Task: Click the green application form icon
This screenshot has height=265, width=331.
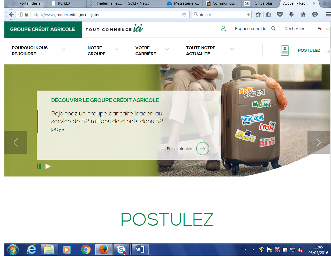Action: [x=285, y=50]
